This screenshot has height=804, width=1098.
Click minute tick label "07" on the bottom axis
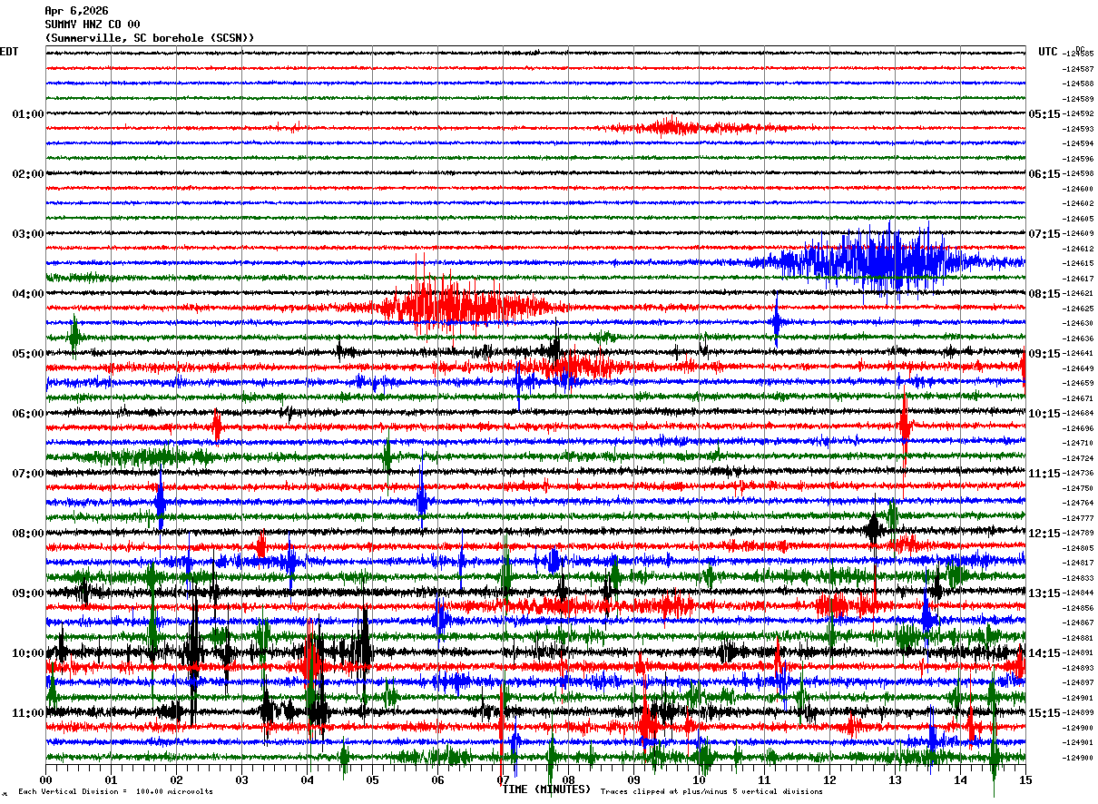(x=503, y=779)
